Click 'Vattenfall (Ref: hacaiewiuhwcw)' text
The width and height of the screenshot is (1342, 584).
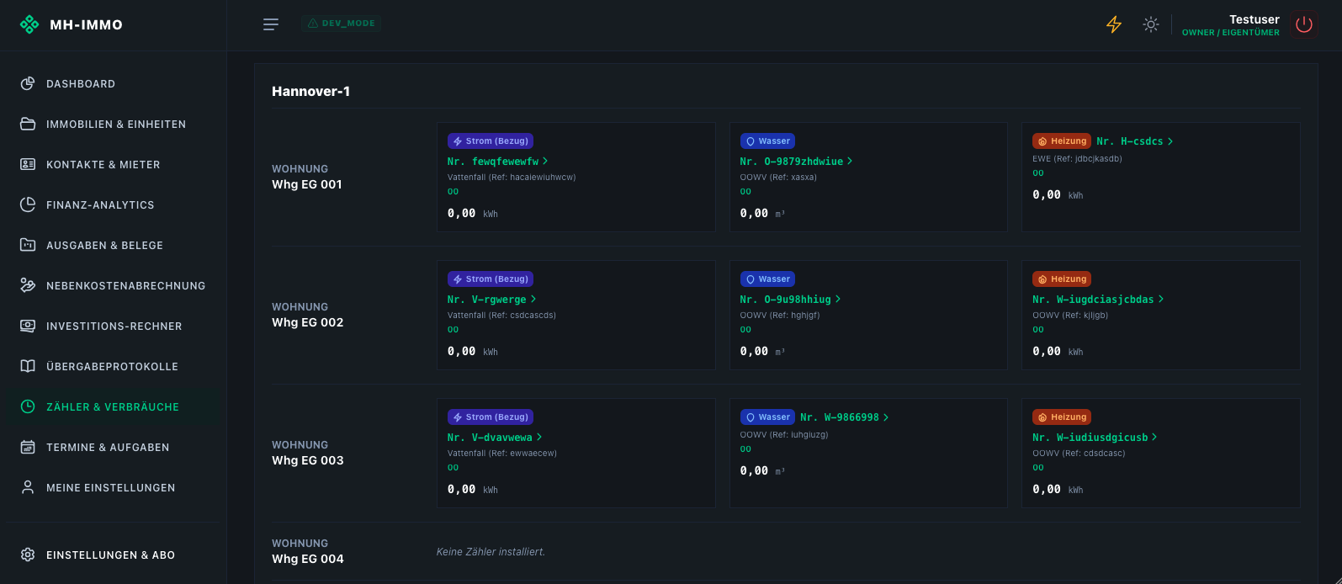(x=512, y=178)
